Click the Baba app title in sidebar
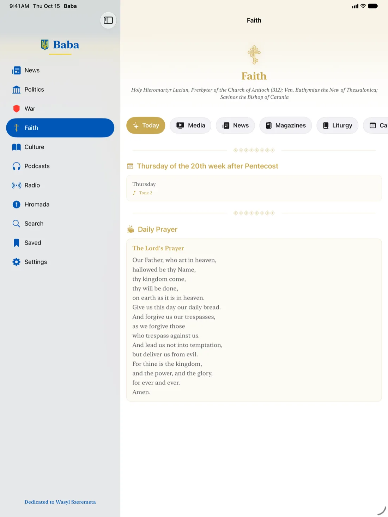 (x=66, y=45)
